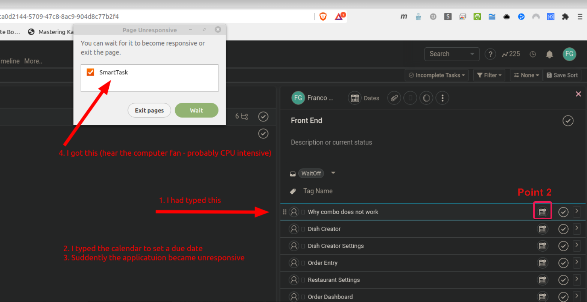This screenshot has width=587, height=302.
Task: Open the clock time tracker icon
Action: pos(532,54)
